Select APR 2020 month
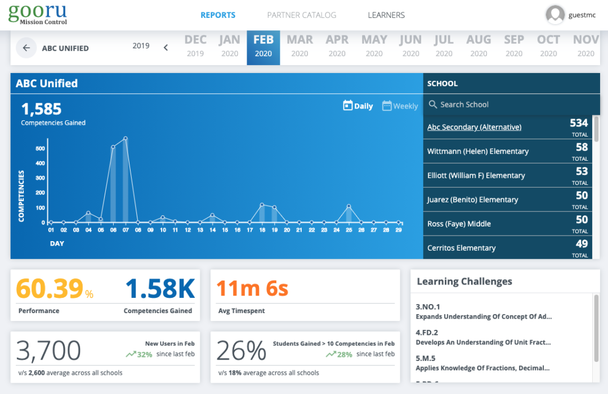 [337, 46]
